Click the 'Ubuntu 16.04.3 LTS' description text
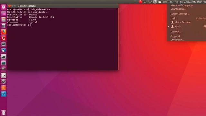Screen dimensions: 206x116 (42, 17)
